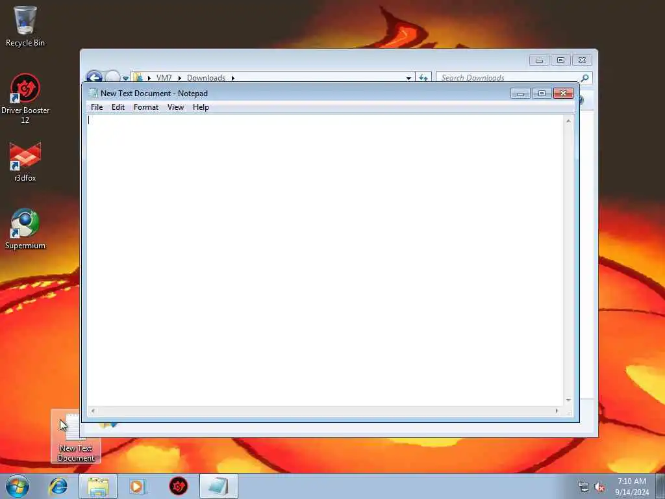Expand the arrow after VM7 in address bar

[179, 78]
